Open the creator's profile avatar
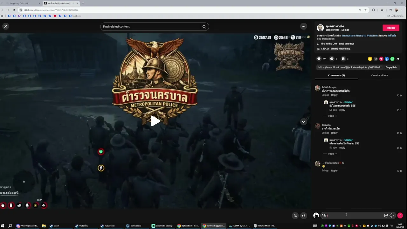Screen dimensions: 407x229 tap(320, 28)
